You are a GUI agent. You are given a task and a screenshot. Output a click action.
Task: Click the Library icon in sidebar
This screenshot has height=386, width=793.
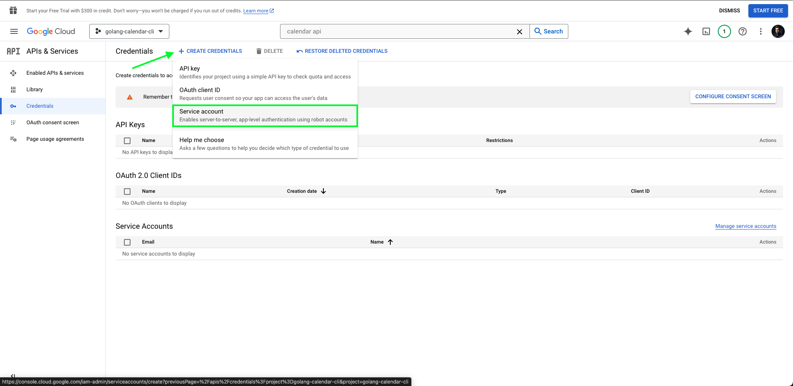13,90
